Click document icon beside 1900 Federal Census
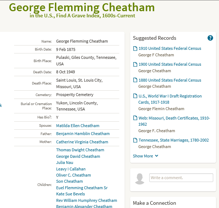 pyautogui.click(x=135, y=64)
